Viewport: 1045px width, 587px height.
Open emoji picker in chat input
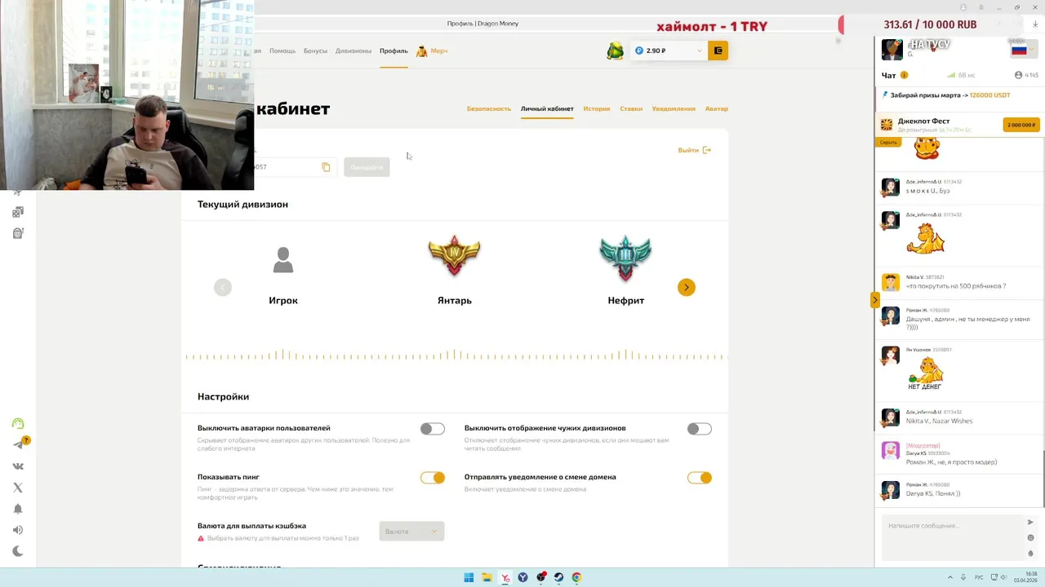coord(1030,538)
